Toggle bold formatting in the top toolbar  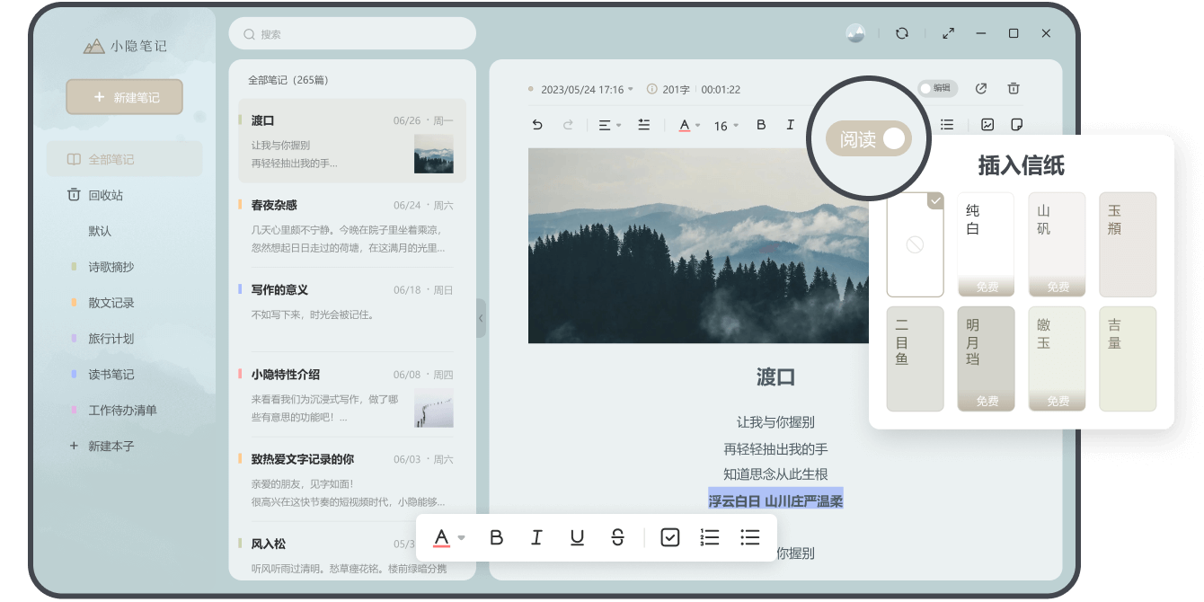point(760,126)
